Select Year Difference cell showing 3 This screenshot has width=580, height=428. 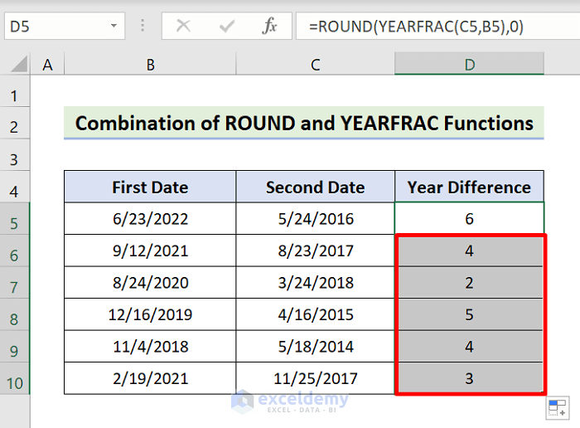pyautogui.click(x=470, y=378)
